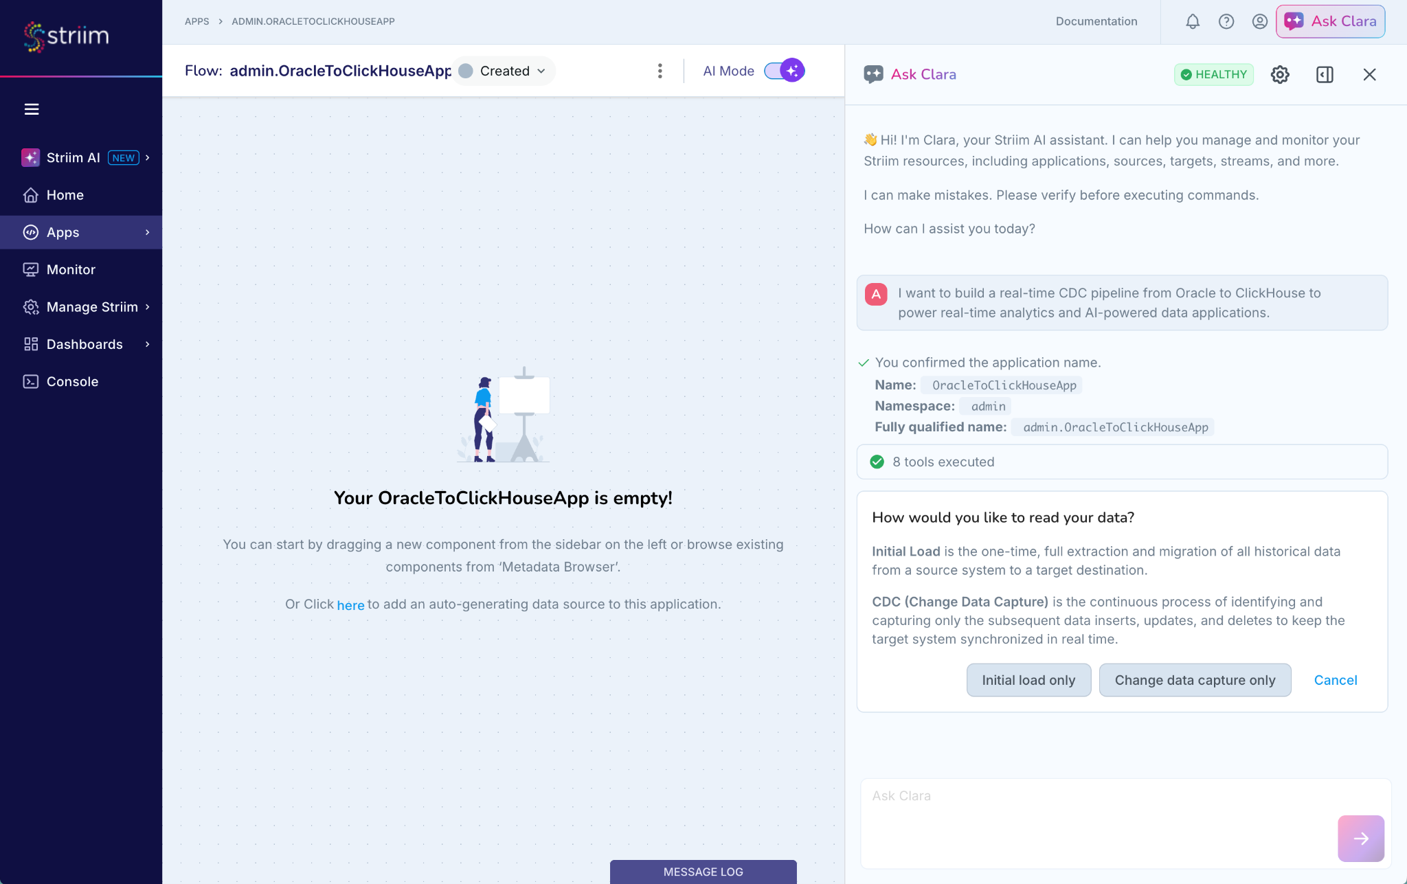Click the HEALTHY status badge
The width and height of the screenshot is (1407, 884).
(1214, 74)
